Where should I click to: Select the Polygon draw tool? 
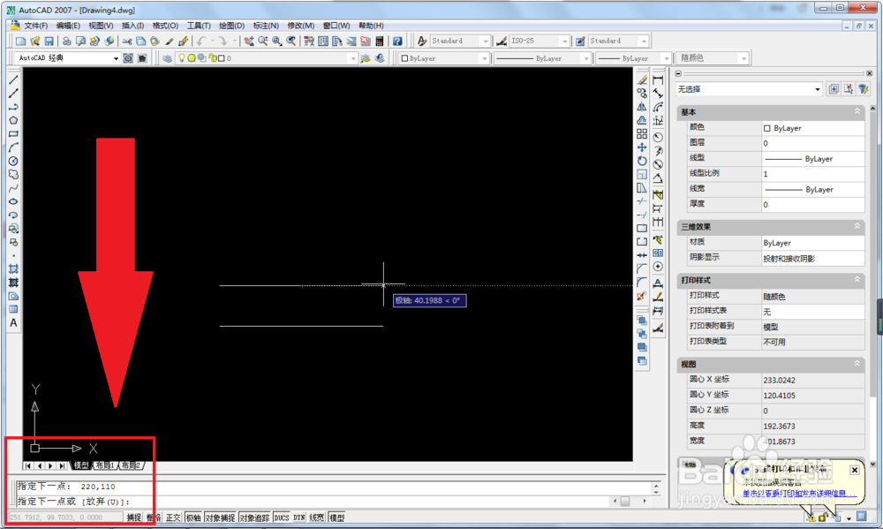point(13,121)
